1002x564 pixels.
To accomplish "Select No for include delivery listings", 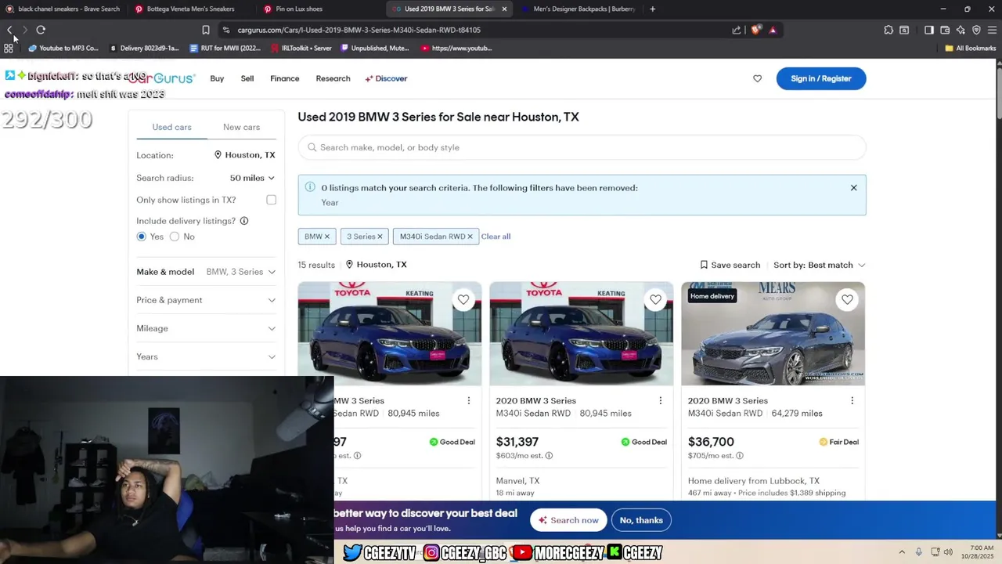I will click(x=175, y=237).
